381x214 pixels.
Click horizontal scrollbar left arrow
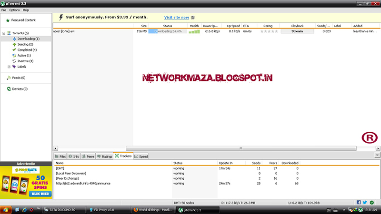coord(56,148)
